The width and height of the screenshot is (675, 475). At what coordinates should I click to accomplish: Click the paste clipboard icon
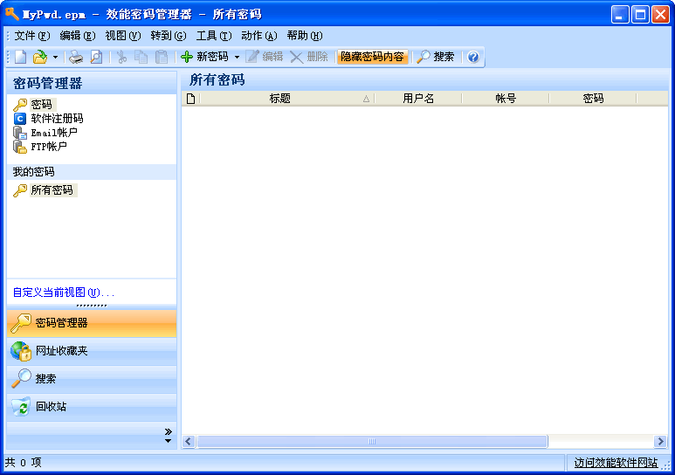click(x=162, y=57)
